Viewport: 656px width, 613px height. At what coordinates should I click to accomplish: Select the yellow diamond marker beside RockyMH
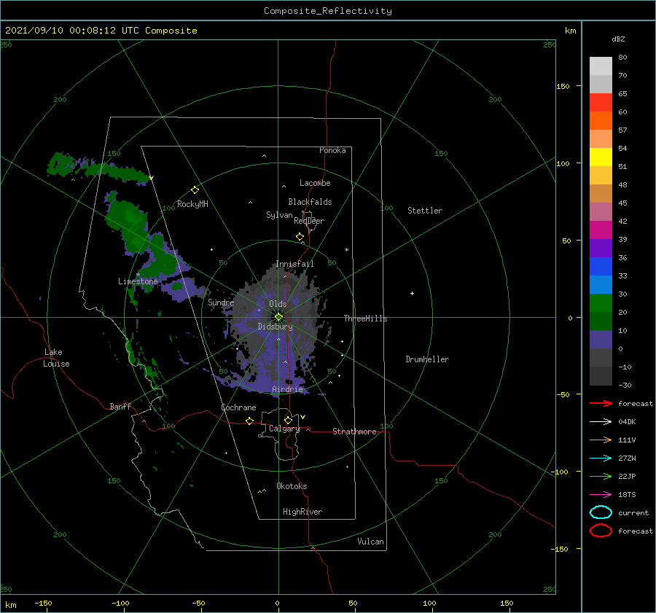195,190
